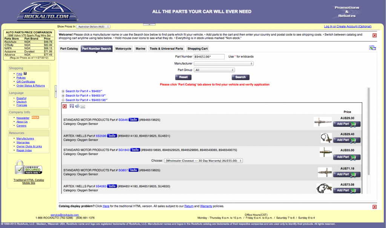This screenshot has width=386, height=228.
Task: Open the Traditional HTML Catalog link
Action: (29, 180)
